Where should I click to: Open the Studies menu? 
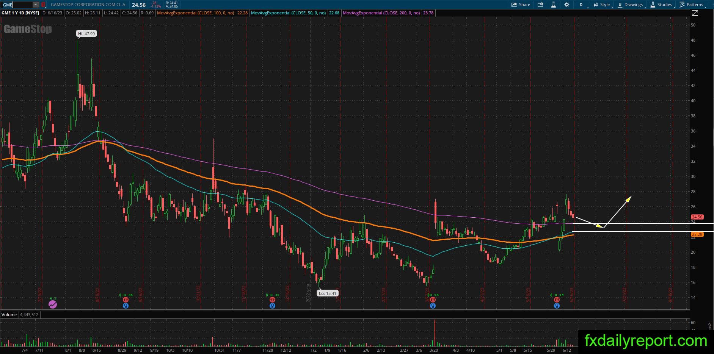(x=661, y=5)
